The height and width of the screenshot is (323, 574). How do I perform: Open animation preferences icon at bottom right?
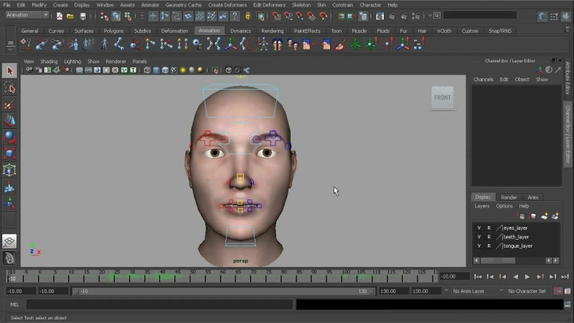tap(568, 291)
